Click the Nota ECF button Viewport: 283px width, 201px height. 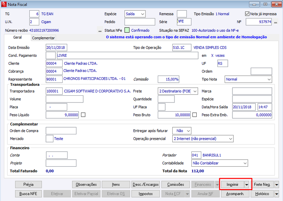(173, 194)
